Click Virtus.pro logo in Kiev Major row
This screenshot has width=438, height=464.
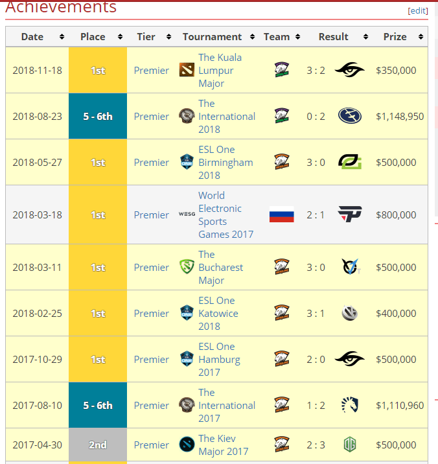[x=281, y=444]
